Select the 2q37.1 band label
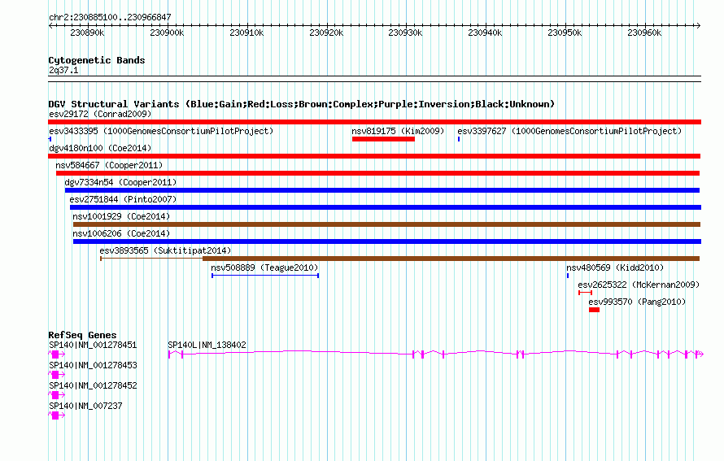Screen dimensions: 724x461 point(63,70)
